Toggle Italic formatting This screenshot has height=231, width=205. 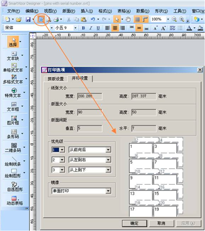point(91,28)
